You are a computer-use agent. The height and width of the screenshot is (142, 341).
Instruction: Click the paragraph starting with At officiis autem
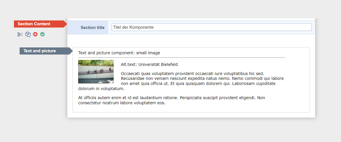pyautogui.click(x=171, y=100)
